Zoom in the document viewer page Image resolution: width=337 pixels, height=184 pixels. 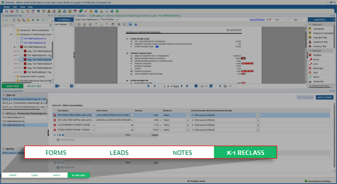tap(211, 86)
